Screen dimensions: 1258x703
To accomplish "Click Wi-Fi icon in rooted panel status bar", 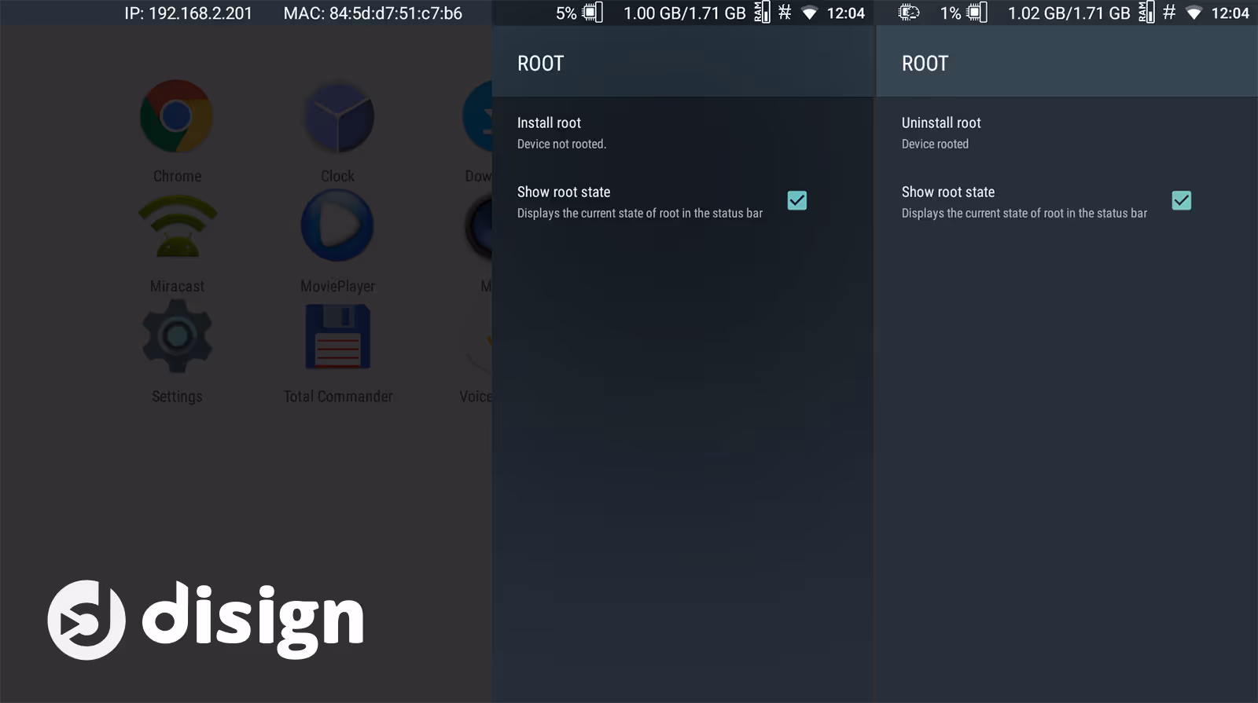I will [x=1194, y=13].
